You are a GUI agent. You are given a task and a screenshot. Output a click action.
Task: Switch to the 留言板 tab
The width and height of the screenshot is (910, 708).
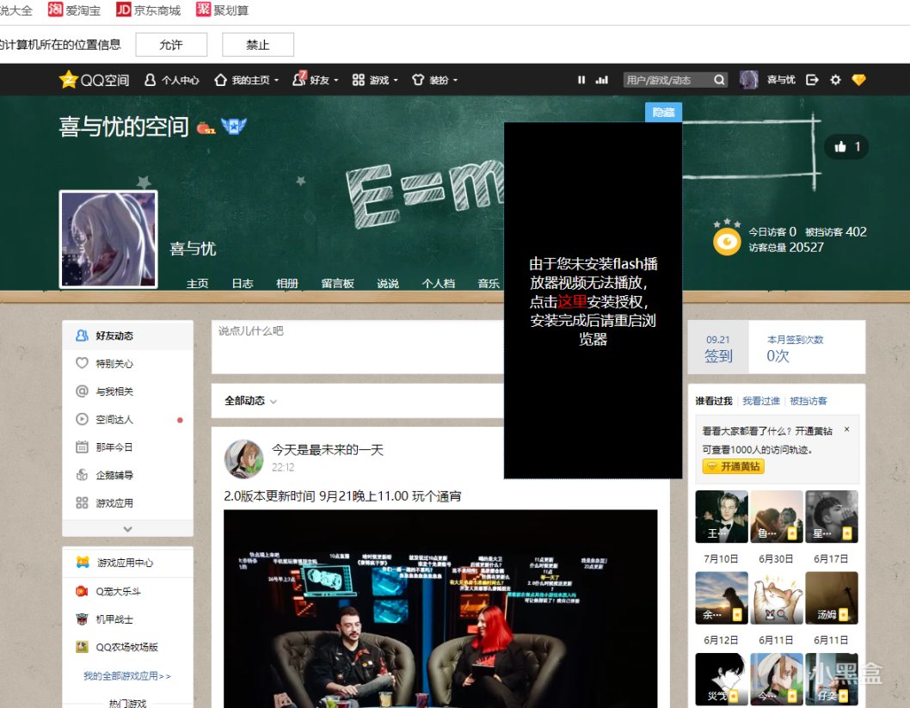(x=338, y=283)
